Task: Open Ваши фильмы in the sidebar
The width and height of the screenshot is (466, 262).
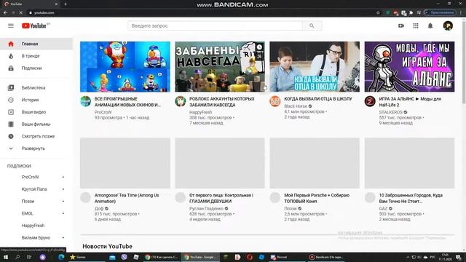Action: (x=36, y=124)
